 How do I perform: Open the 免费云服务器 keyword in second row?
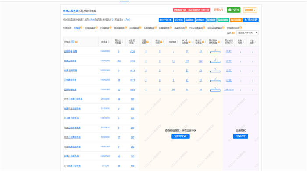coord(70,61)
